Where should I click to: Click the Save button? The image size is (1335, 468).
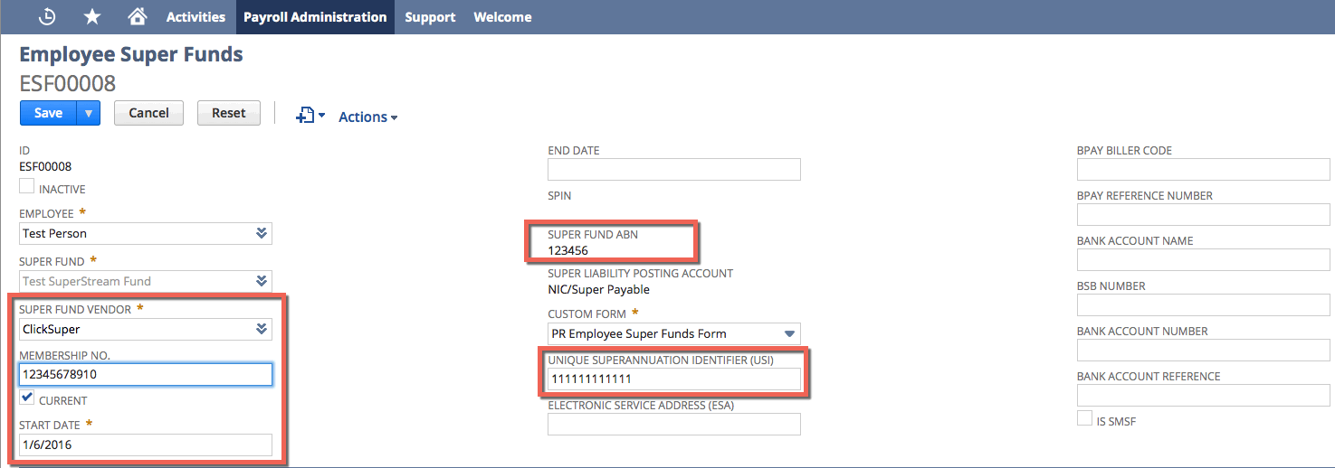[49, 113]
